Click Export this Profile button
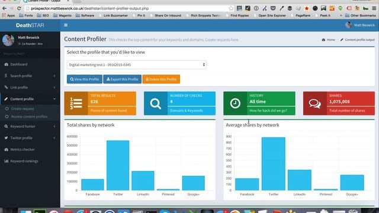Image resolution: width=379 pixels, height=213 pixels. [123, 79]
